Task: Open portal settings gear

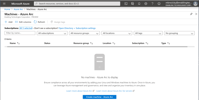Action: 146,4
